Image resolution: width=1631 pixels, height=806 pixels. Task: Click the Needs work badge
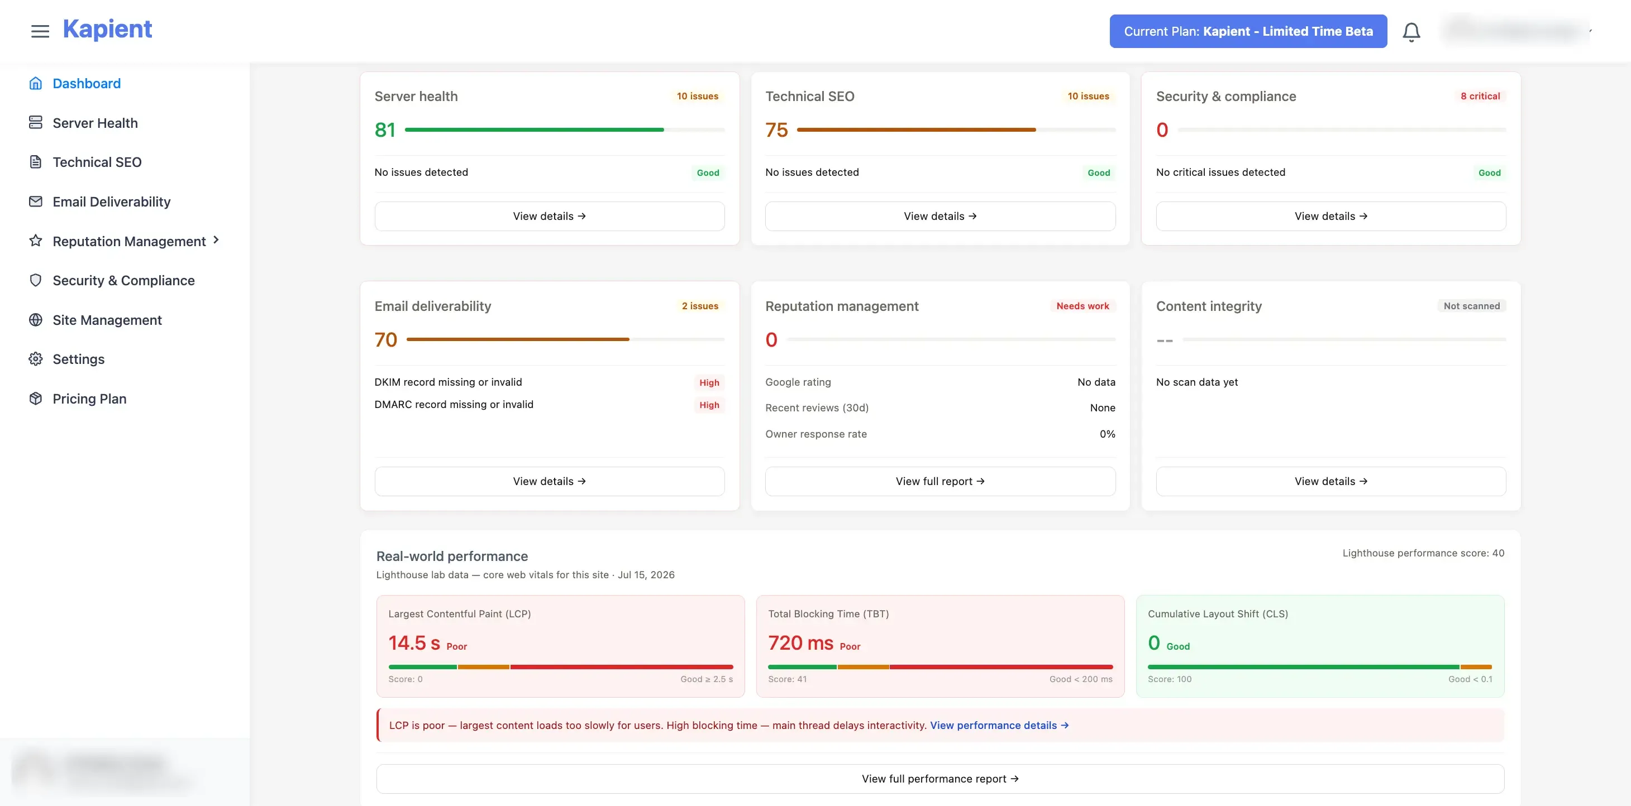coord(1082,306)
